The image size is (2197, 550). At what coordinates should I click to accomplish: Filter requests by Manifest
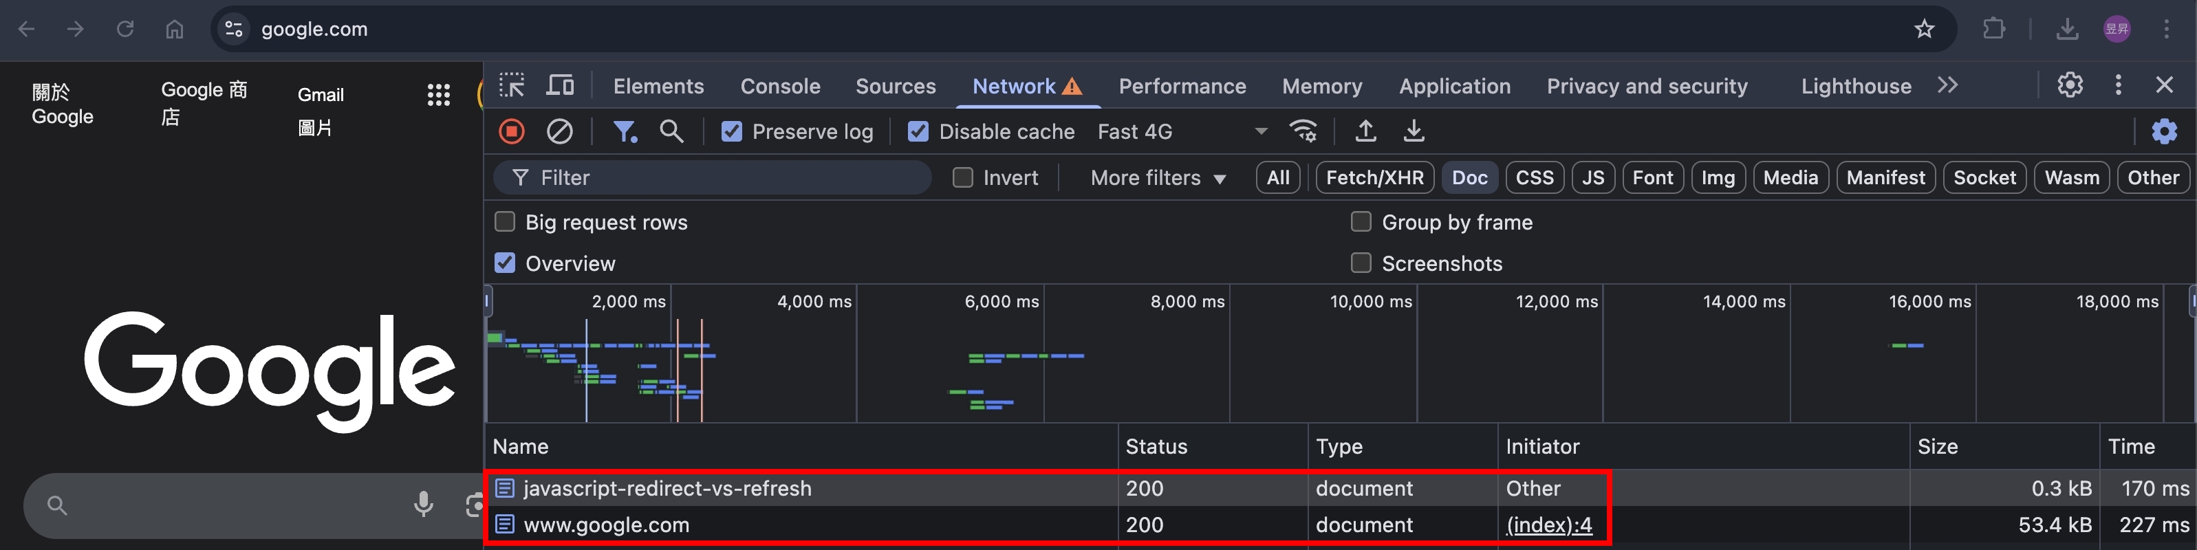(1885, 177)
